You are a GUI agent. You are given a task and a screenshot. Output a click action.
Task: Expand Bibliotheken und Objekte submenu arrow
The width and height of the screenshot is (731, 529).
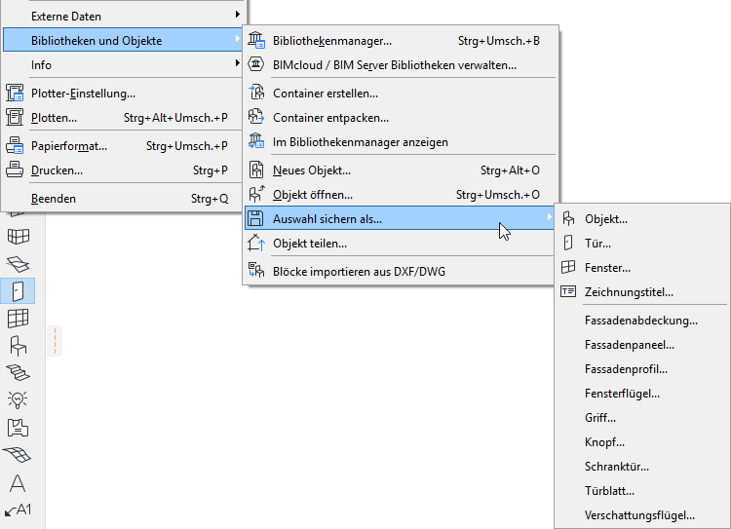coord(238,39)
